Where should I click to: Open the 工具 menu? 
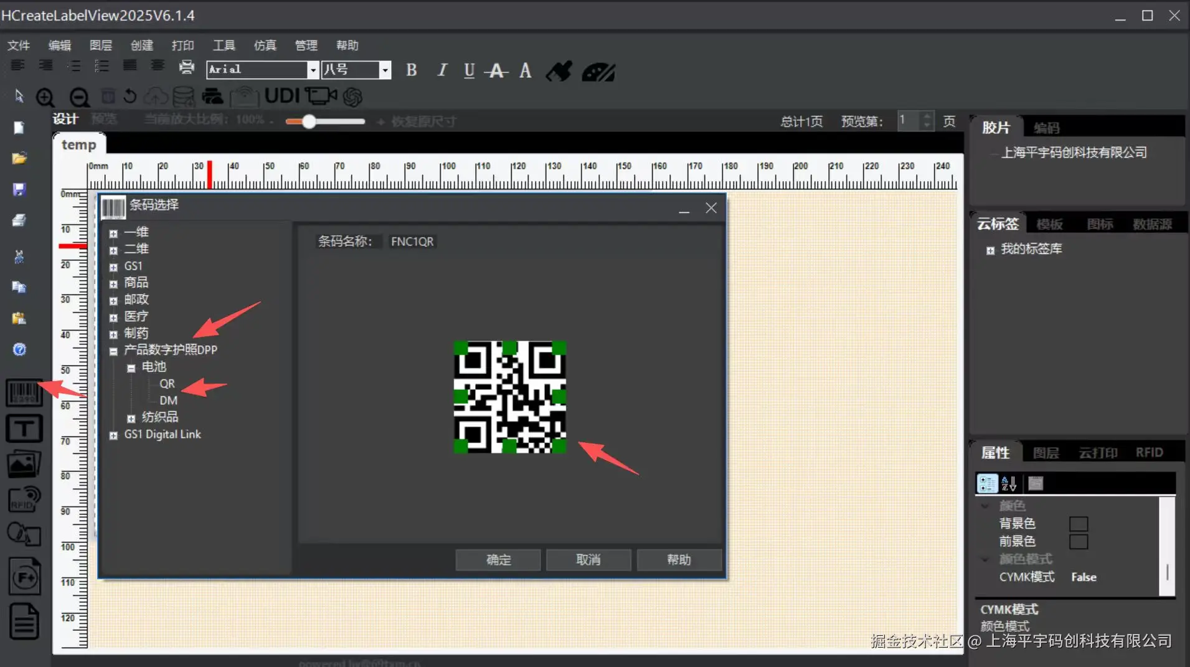click(x=224, y=45)
